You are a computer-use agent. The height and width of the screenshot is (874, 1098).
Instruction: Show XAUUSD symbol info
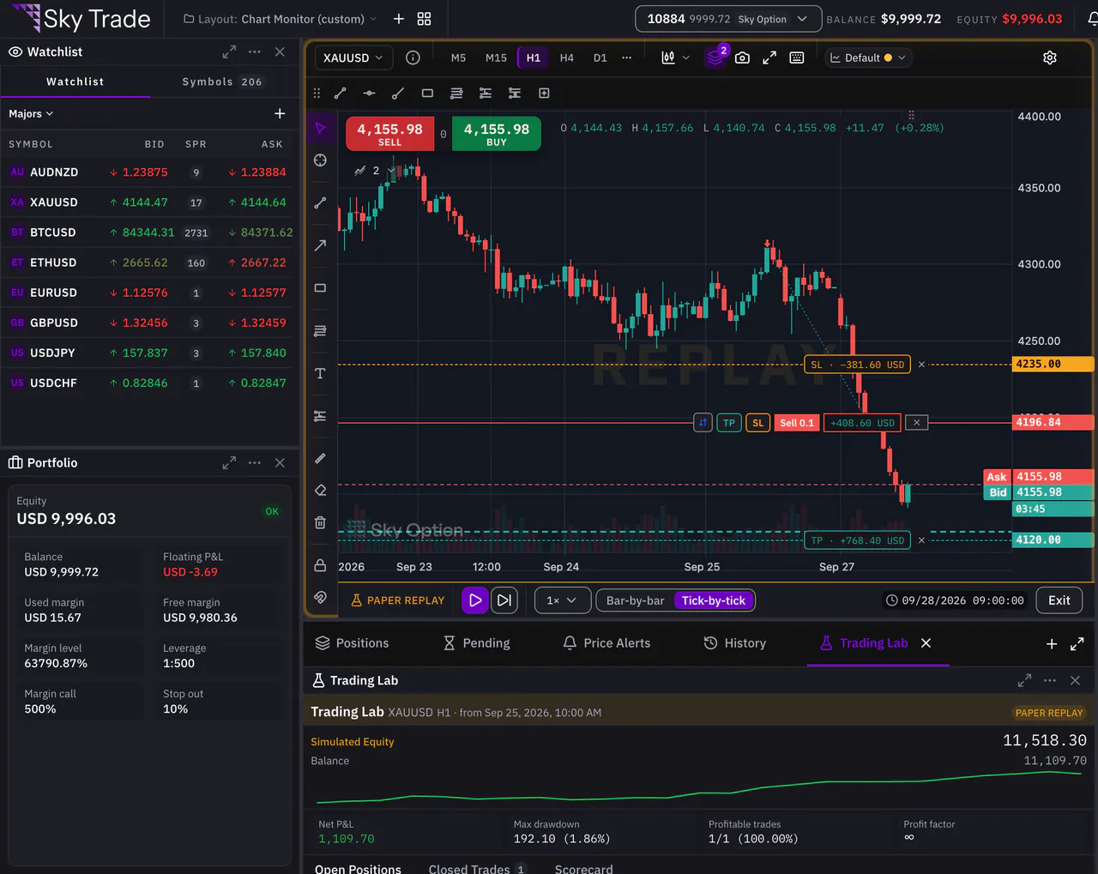coord(413,57)
